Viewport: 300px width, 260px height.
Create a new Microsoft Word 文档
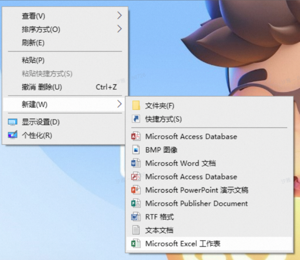click(209, 163)
